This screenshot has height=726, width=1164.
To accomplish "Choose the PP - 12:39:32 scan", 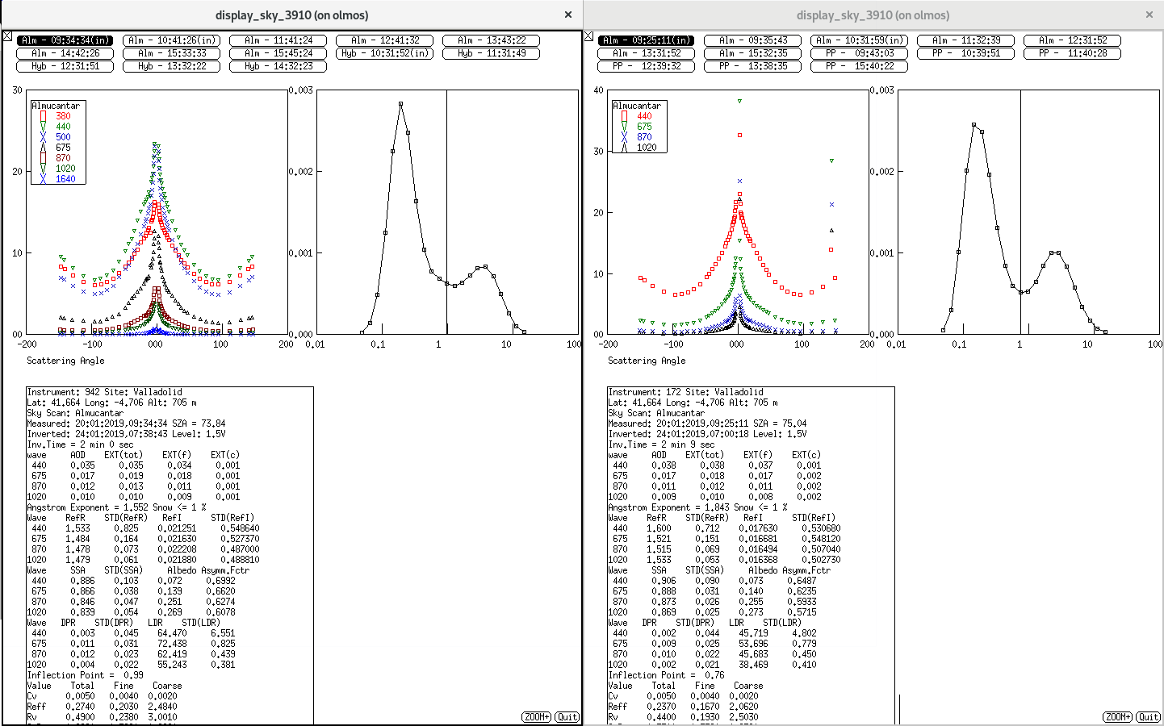I will [646, 66].
